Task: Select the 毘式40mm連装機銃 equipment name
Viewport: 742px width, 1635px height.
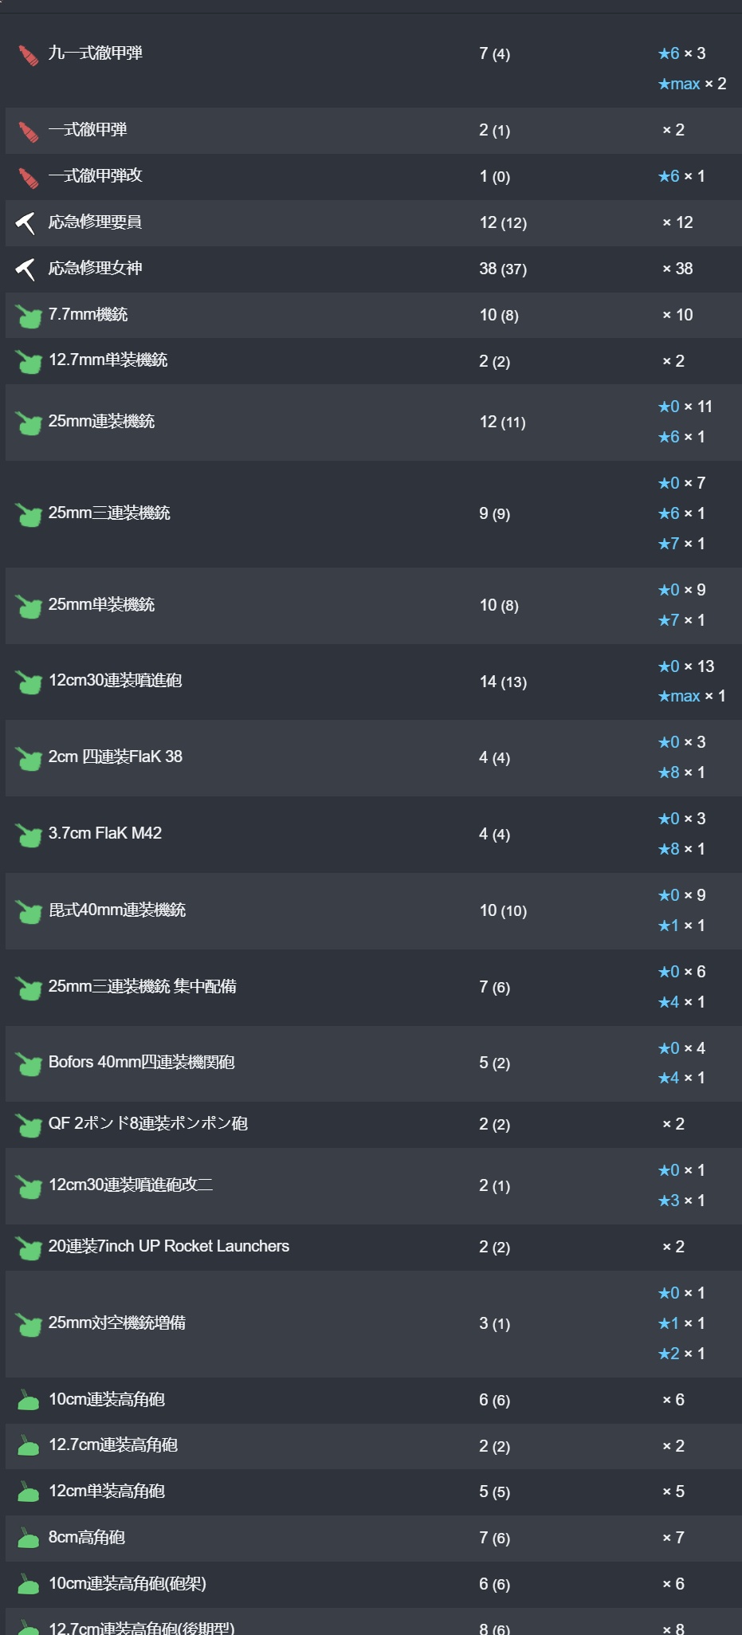Action: [117, 910]
